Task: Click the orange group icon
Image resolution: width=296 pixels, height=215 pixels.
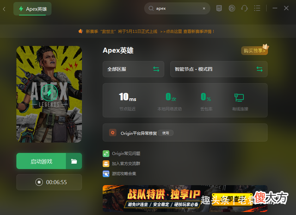Action: click(106, 164)
